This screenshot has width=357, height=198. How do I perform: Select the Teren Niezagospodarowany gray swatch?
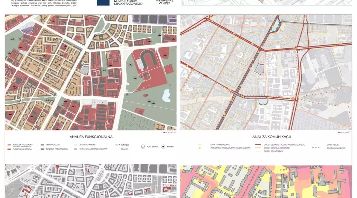point(76,149)
